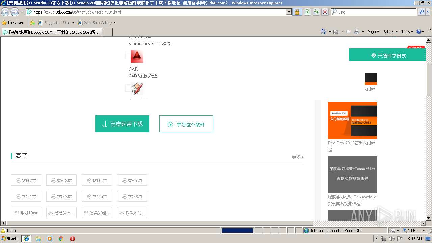Click the 更多 link in 圈子 section
Viewport: 432px width, 243px height.
tap(298, 157)
